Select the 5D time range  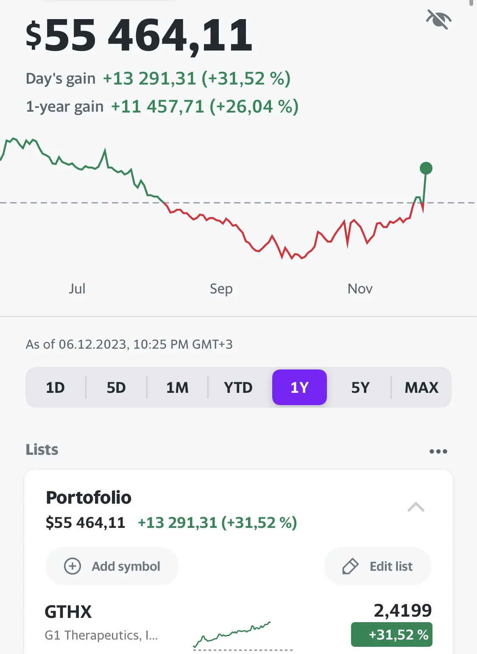tap(116, 387)
